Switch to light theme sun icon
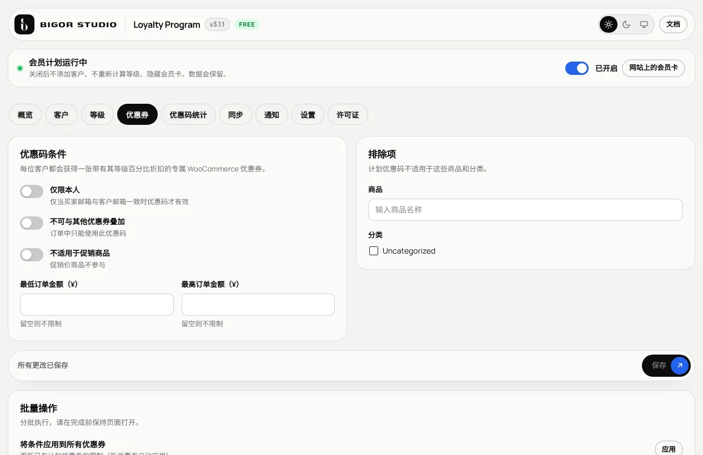The image size is (703, 455). click(609, 24)
